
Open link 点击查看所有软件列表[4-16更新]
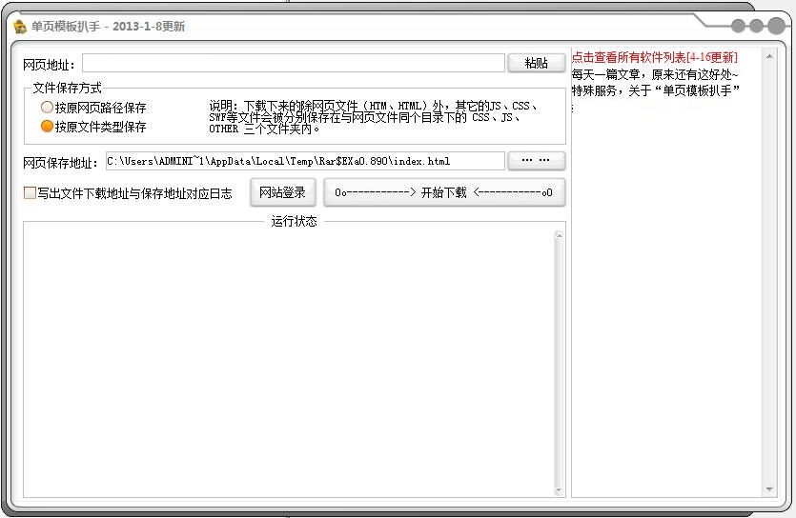click(654, 57)
